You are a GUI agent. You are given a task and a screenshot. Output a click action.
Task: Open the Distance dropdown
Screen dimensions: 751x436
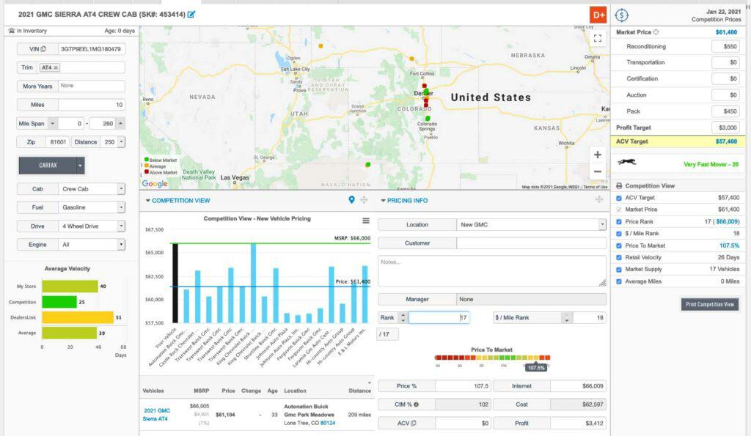121,141
